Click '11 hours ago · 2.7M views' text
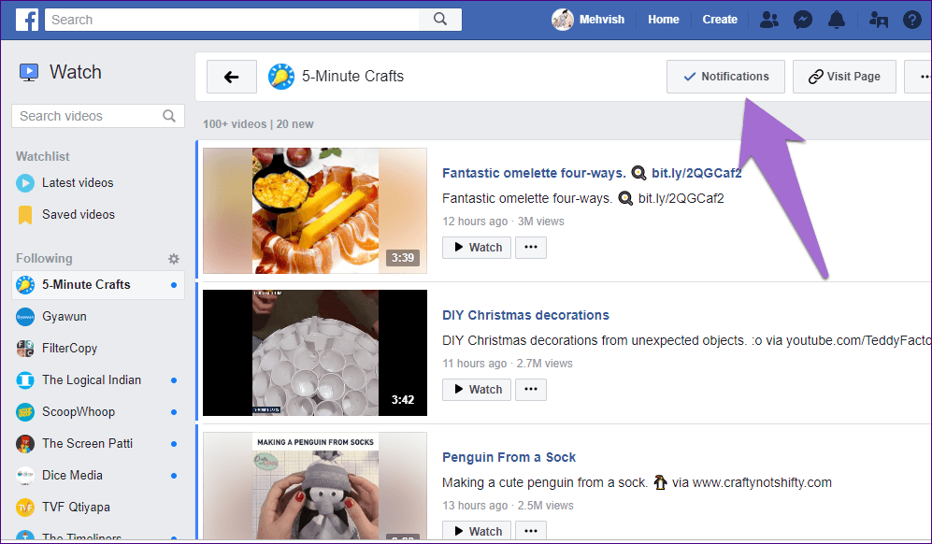The height and width of the screenshot is (544, 932). click(x=508, y=364)
